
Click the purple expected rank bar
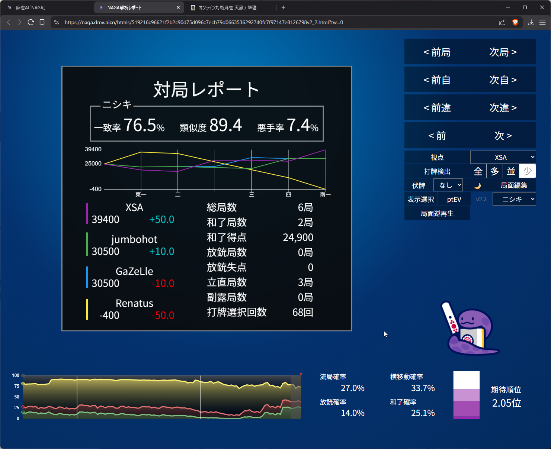(466, 409)
